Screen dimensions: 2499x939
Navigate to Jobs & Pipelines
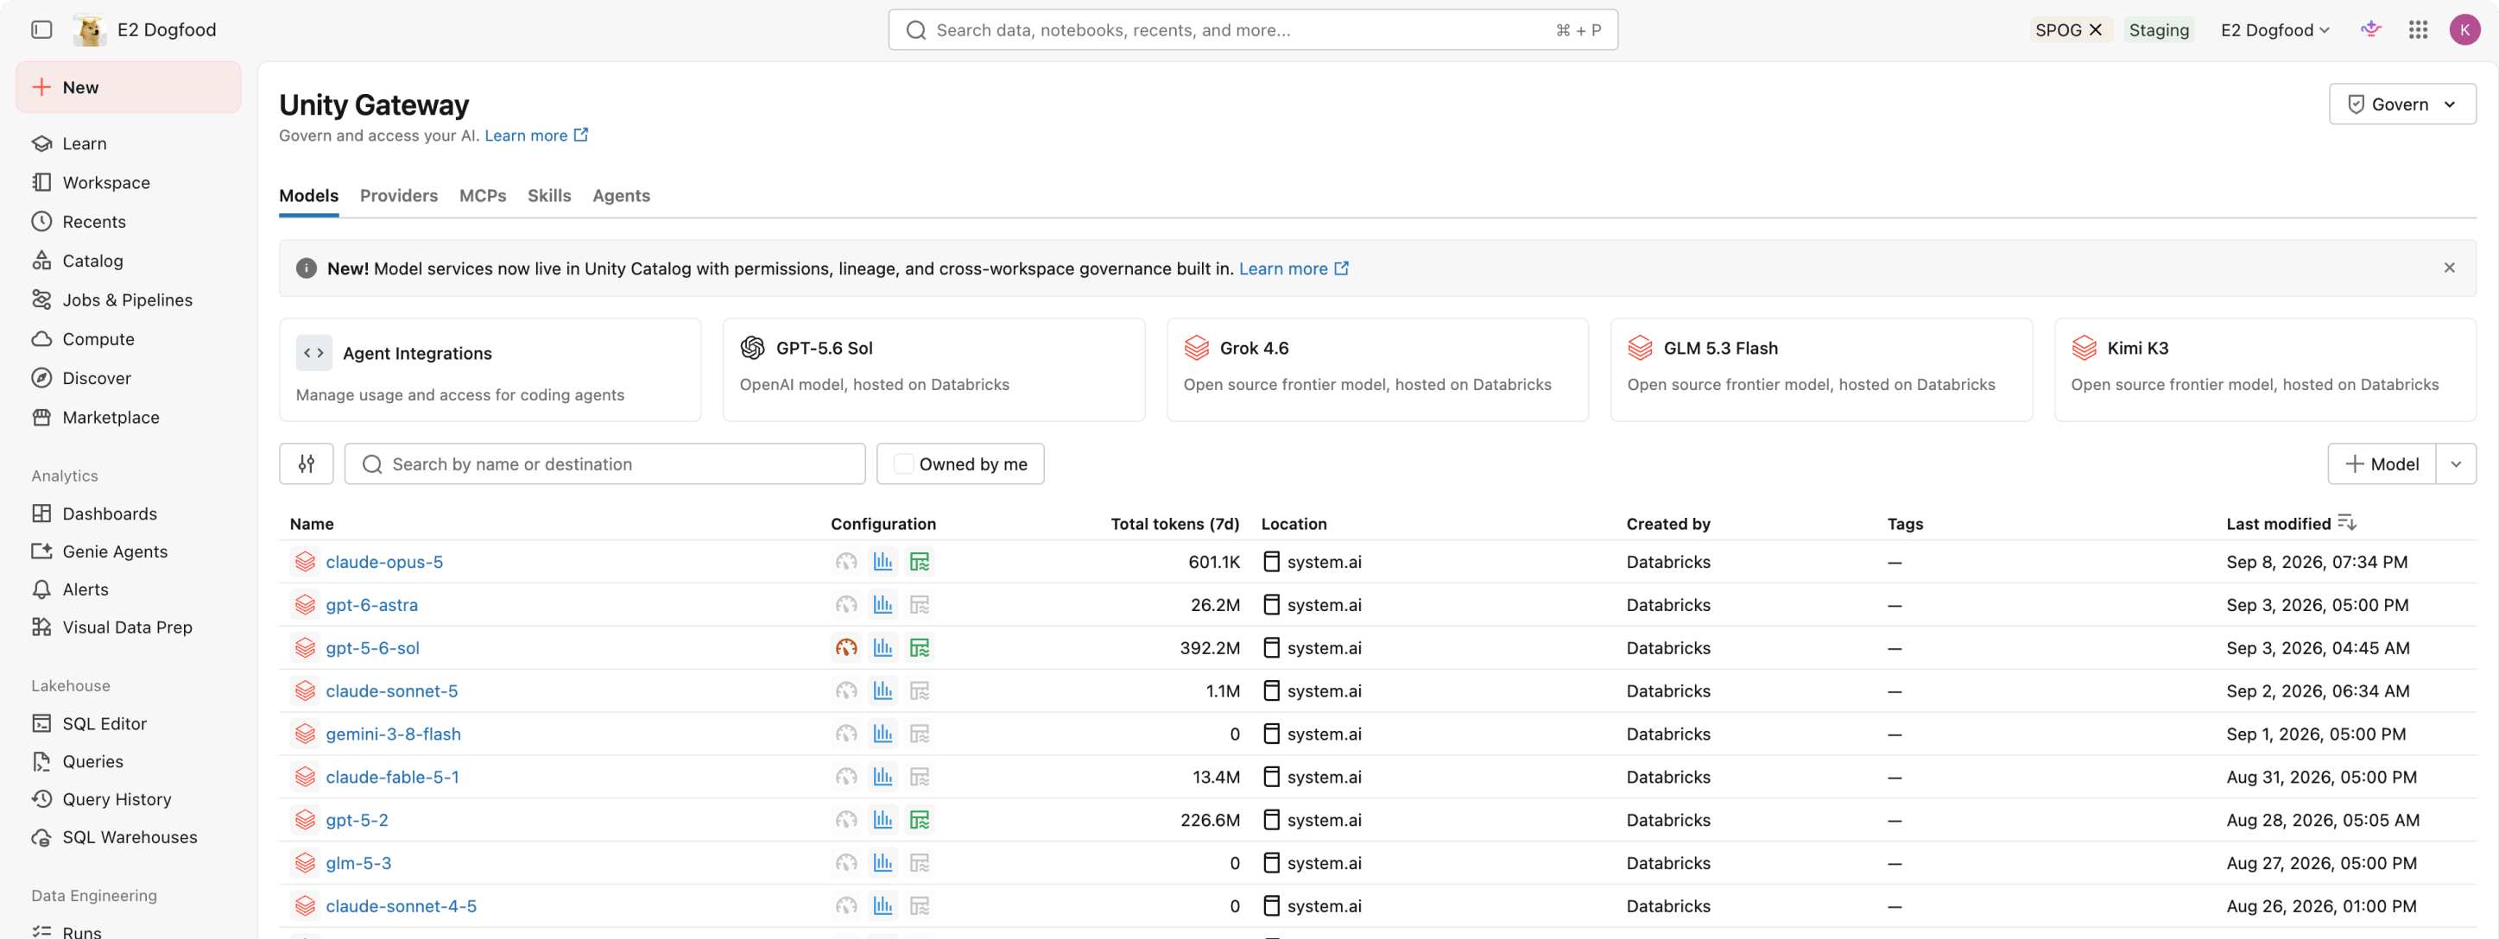tap(128, 299)
